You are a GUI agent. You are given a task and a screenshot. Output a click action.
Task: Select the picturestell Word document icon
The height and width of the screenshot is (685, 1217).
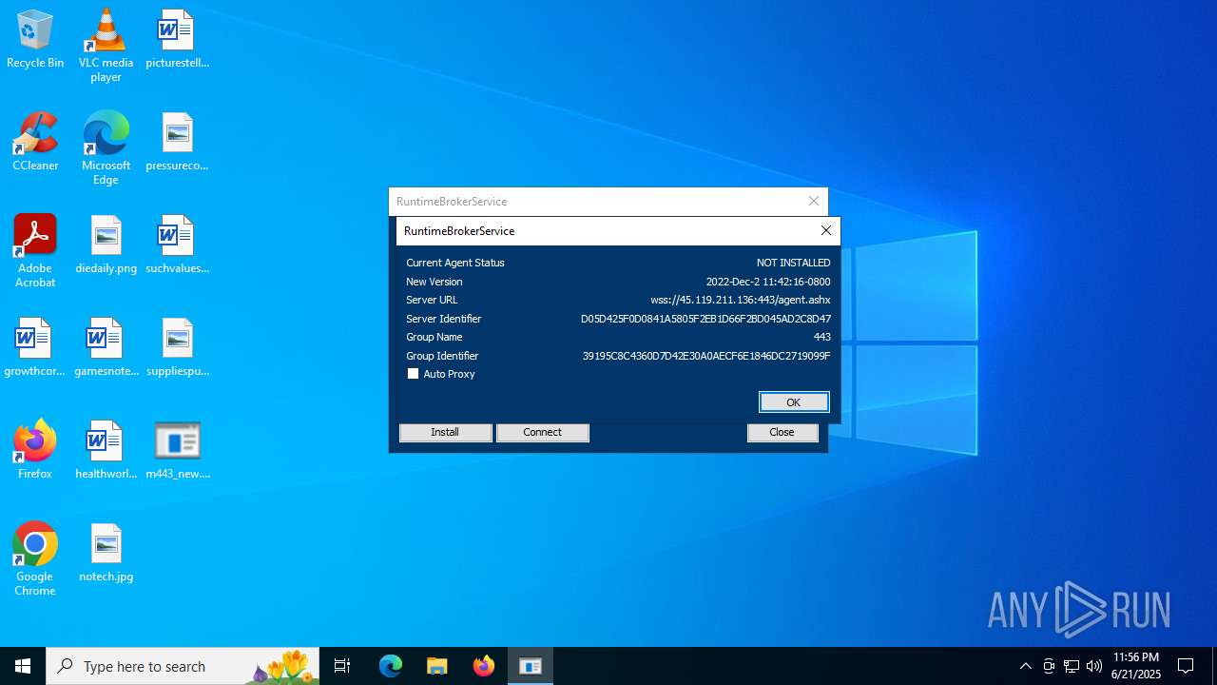click(177, 40)
